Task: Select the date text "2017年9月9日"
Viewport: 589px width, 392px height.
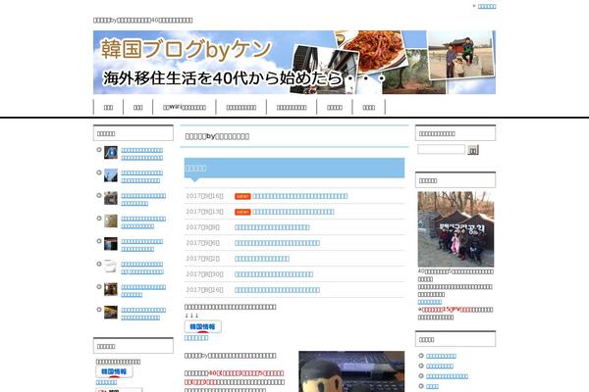Action: (x=203, y=227)
